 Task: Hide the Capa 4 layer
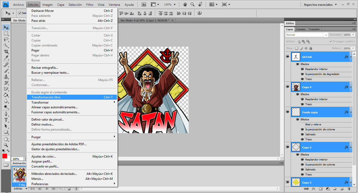288,87
